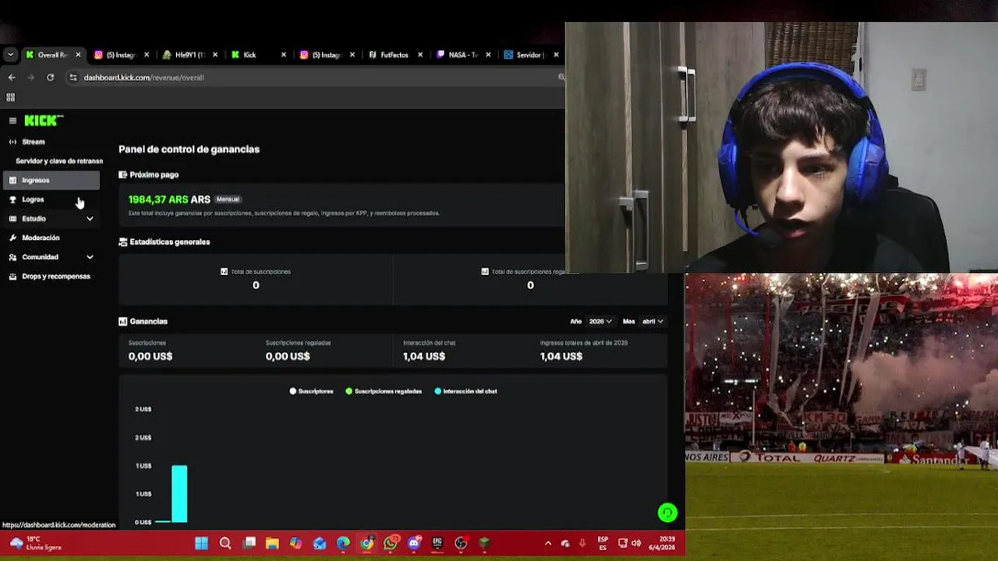Viewport: 998px width, 561px height.
Task: Close the FutFactos tab
Action: coord(420,55)
